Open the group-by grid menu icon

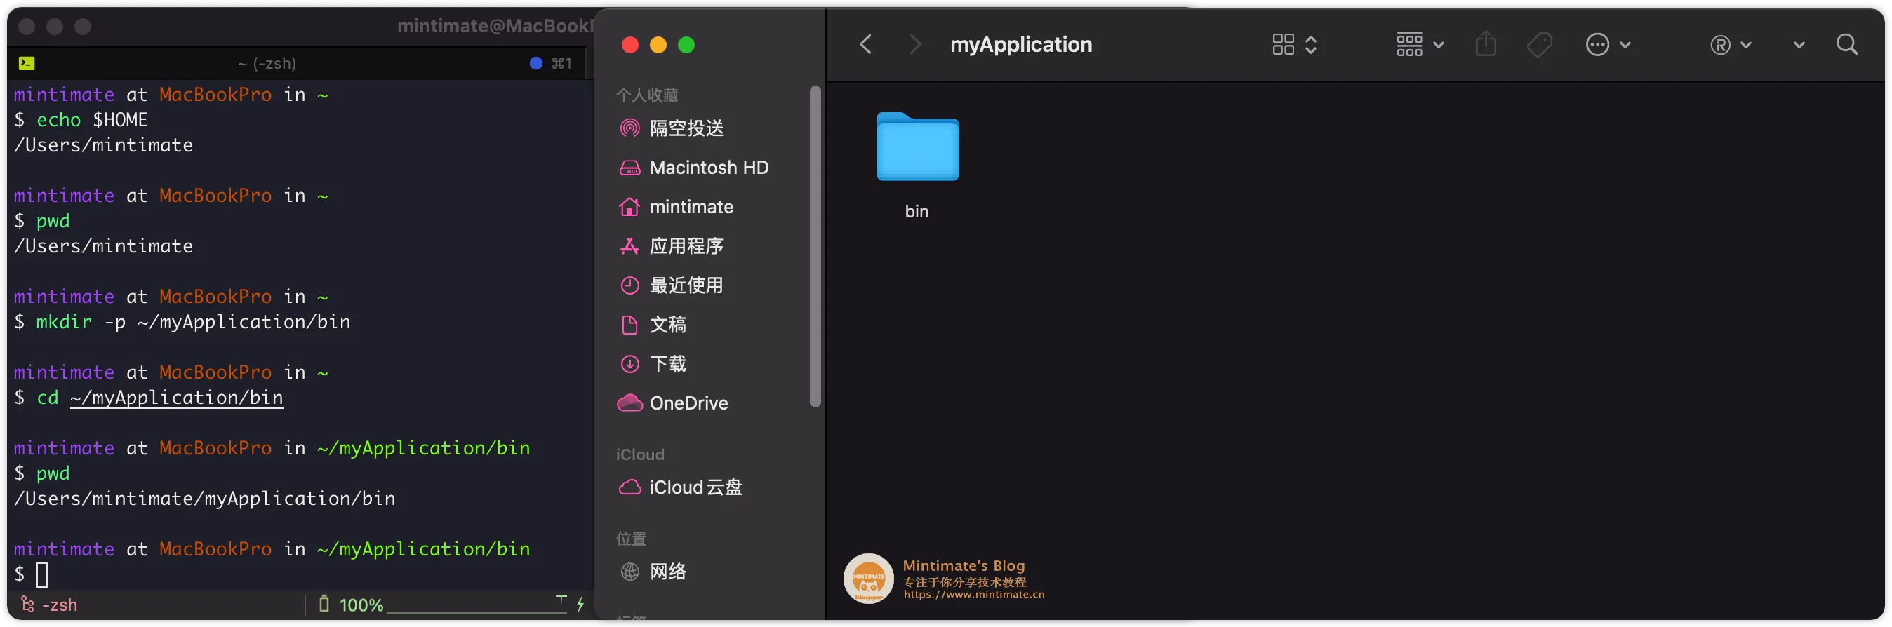pos(1409,45)
